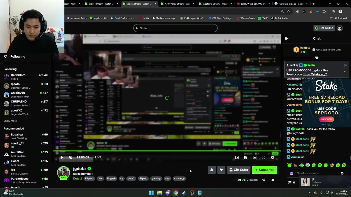Viewport: 351px width, 197px height.
Task: Open the Kick profile avatar menu
Action: pos(340,28)
